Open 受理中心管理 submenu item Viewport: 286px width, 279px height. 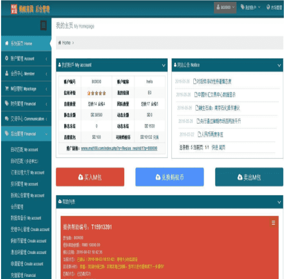30,229
